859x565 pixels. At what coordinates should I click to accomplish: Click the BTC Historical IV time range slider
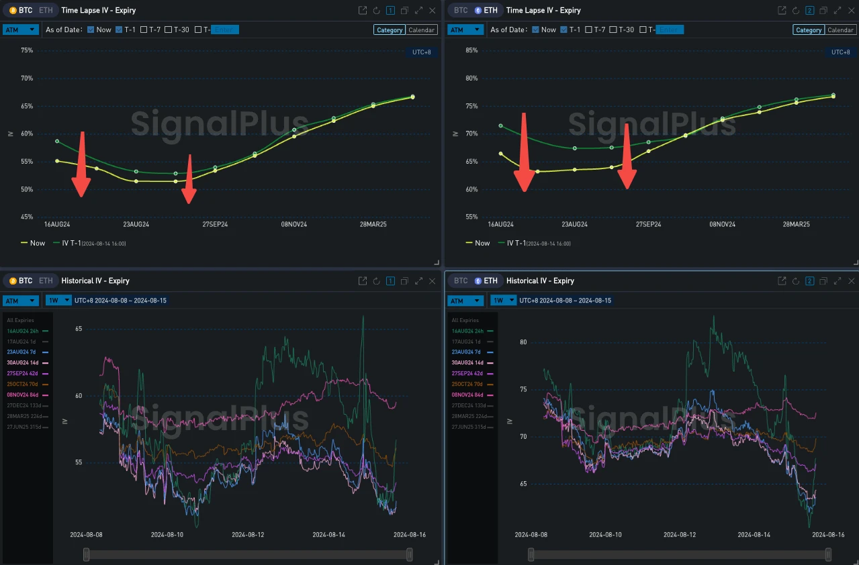tap(247, 554)
